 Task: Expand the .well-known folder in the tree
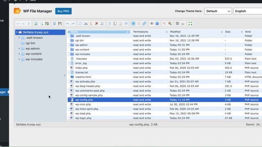coord(19,38)
